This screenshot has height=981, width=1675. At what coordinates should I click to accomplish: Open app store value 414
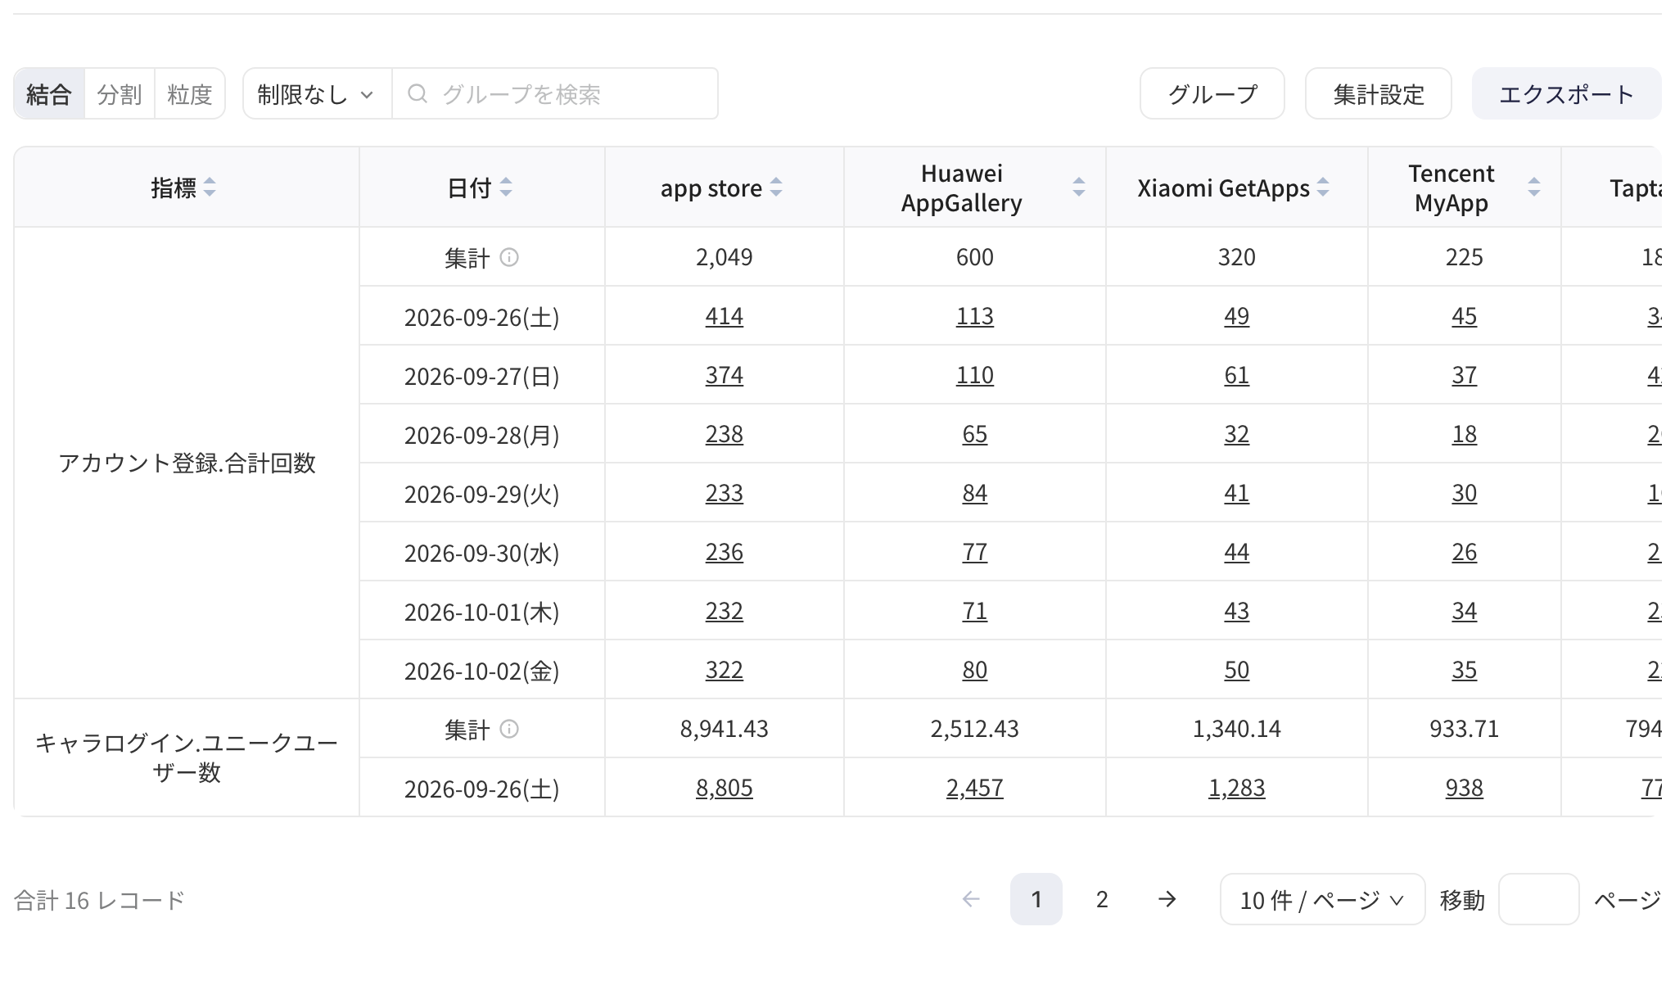point(725,316)
